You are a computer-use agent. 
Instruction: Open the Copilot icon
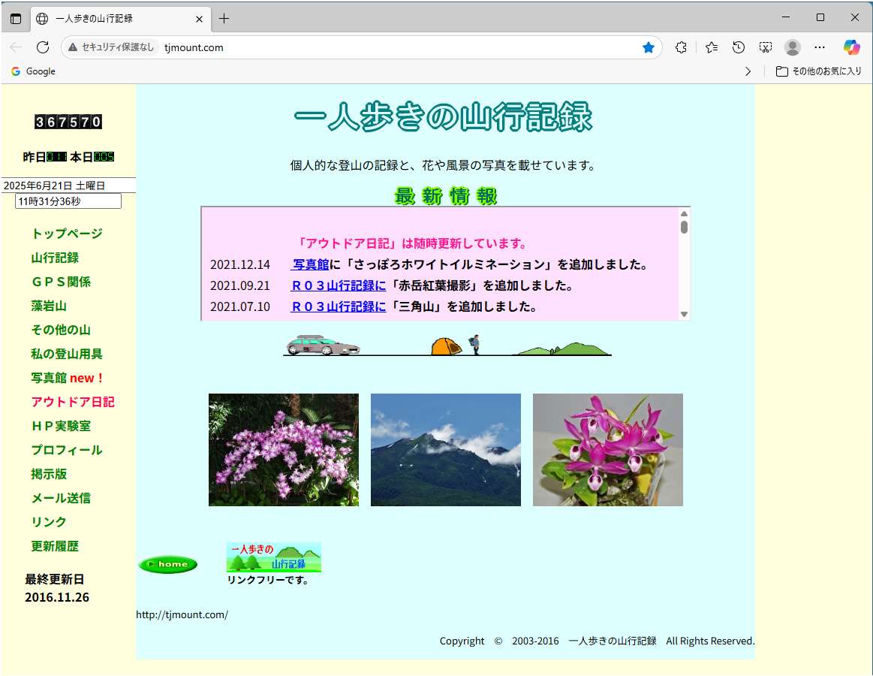(851, 47)
